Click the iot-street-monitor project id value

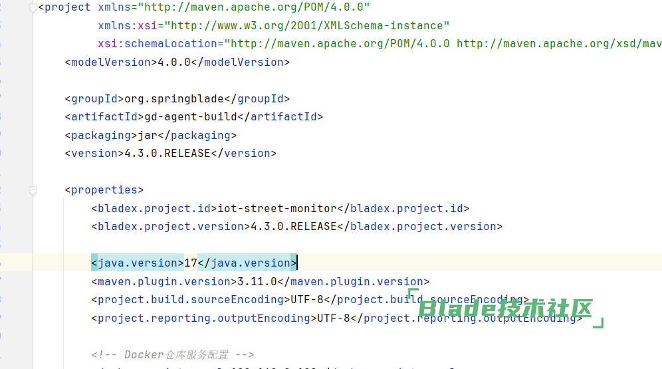(277, 208)
